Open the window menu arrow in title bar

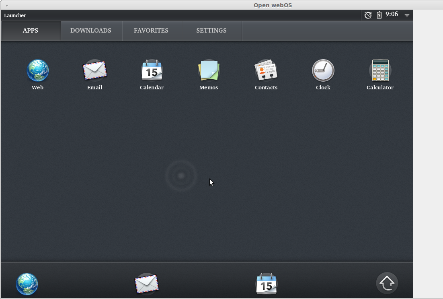click(x=7, y=5)
